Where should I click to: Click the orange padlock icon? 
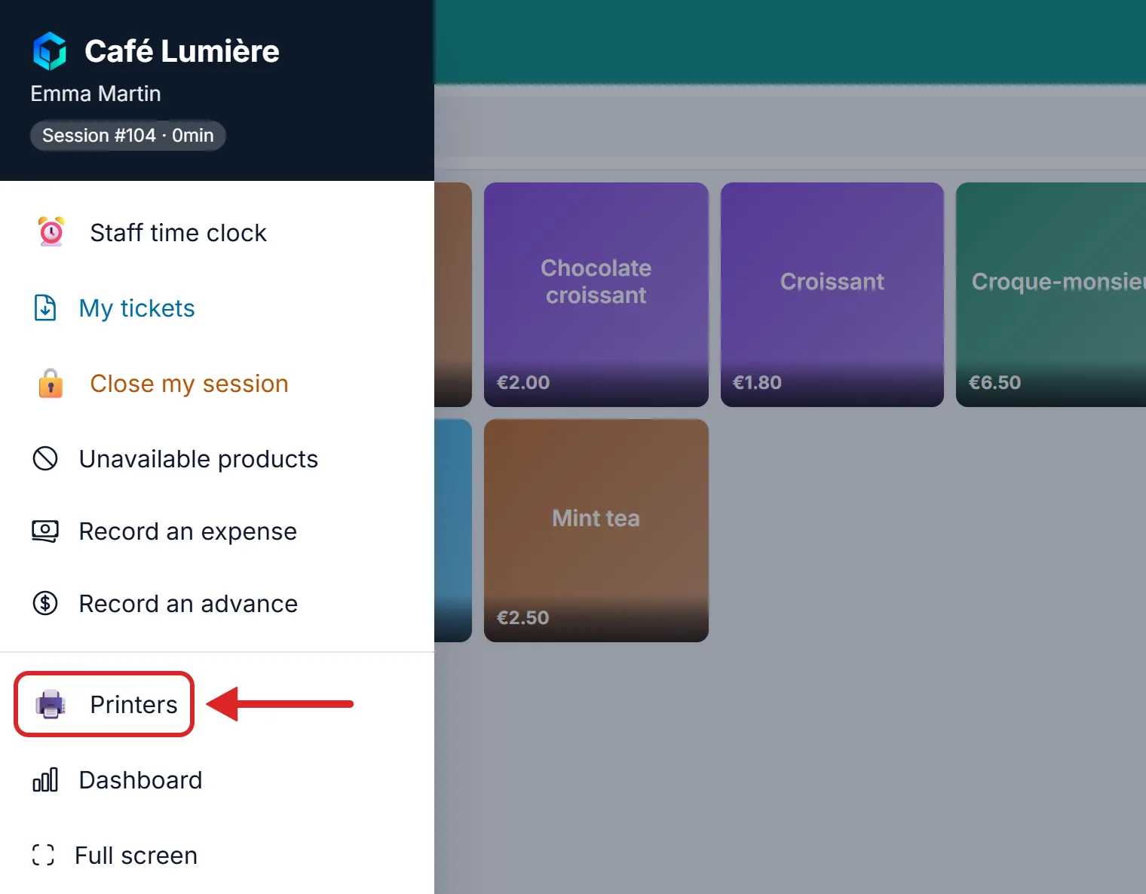tap(51, 383)
